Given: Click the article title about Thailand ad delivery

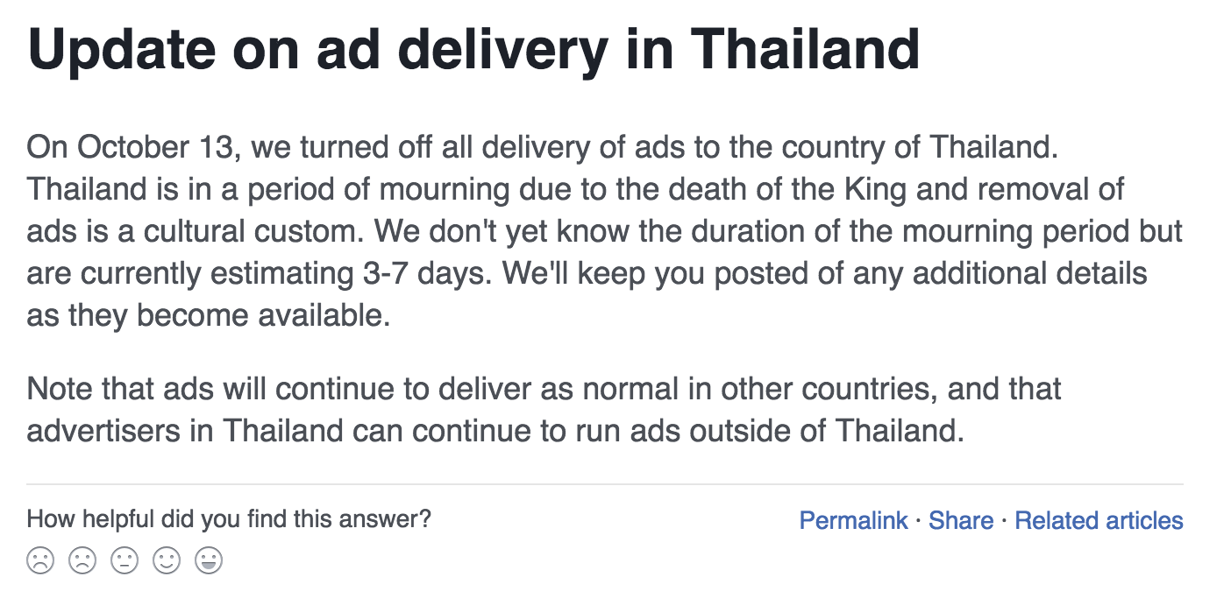Looking at the screenshot, I should pos(473,48).
